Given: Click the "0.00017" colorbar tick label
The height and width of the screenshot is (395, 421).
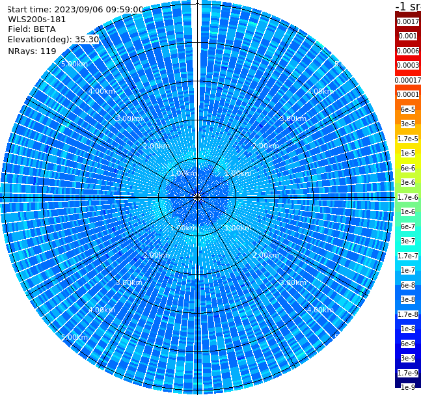Looking at the screenshot, I should (408, 80).
